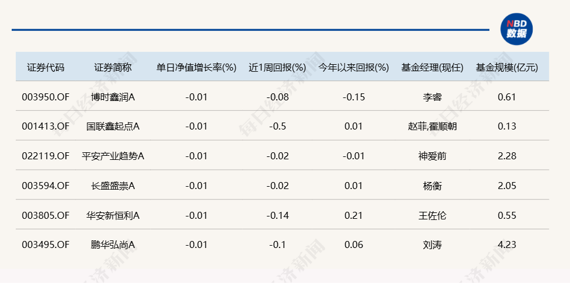Screen dimensions: 570x283
Task: Click the 证券简称 column header
Action: pos(113,68)
